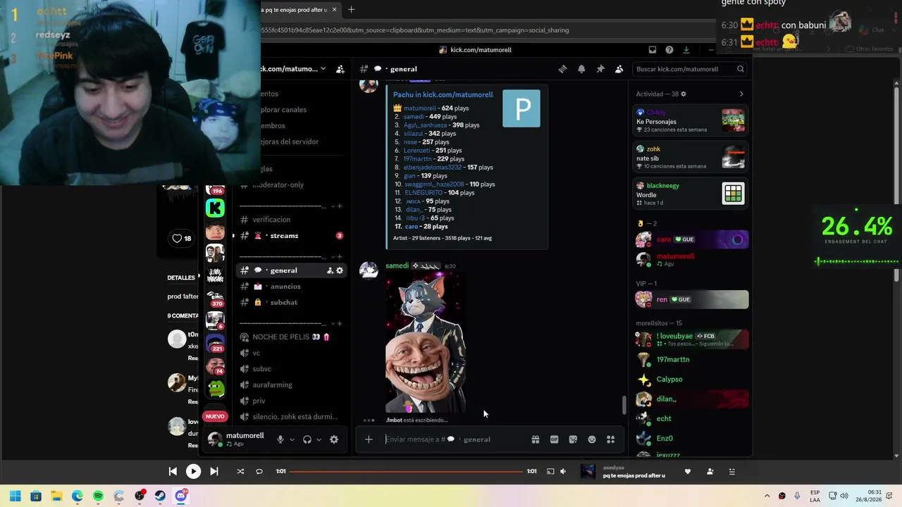Open the emoji picker
Screen dimensions: 902x507
click(592, 439)
